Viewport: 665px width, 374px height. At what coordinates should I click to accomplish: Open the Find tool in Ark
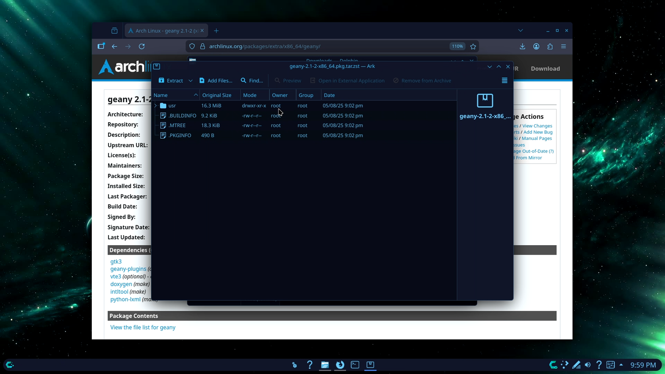click(x=252, y=81)
